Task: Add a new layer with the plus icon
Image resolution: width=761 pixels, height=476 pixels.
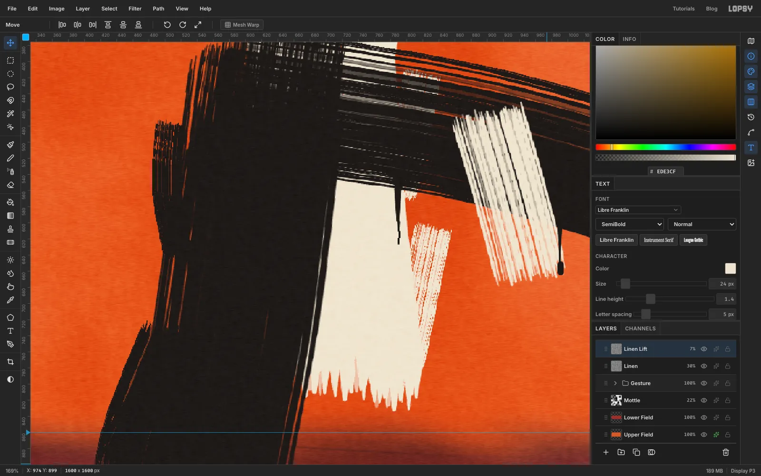Action: tap(606, 452)
